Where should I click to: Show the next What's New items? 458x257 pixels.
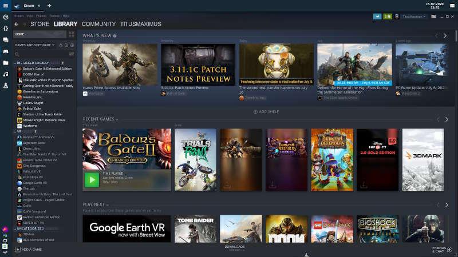coord(445,36)
